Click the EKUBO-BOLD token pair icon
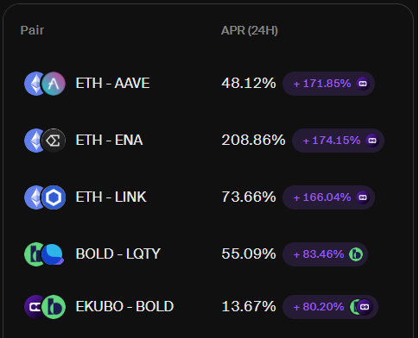419x338 pixels. 45,307
